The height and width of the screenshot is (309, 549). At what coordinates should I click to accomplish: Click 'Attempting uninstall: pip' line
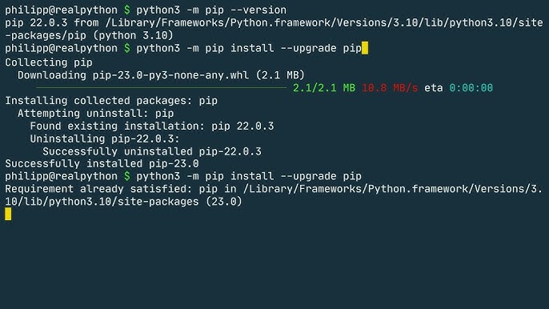point(95,114)
